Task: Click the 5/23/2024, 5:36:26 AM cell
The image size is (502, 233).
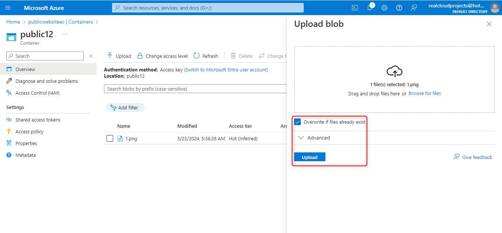Action: (x=201, y=138)
